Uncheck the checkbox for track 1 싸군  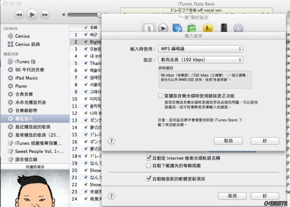pyautogui.click(x=86, y=34)
